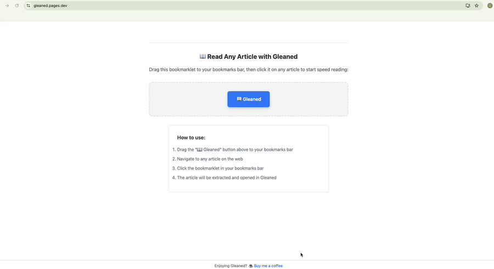Click the 'Drag this bookmarklet' instruction text
The width and height of the screenshot is (494, 269).
[x=249, y=70]
